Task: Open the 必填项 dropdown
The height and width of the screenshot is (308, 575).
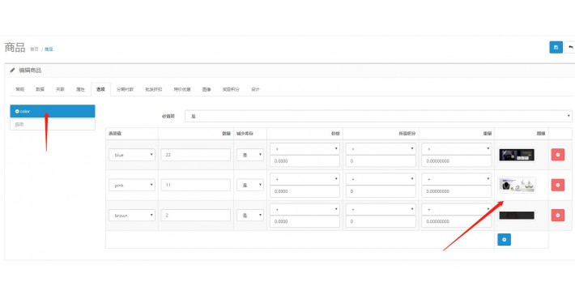Action: coord(378,116)
